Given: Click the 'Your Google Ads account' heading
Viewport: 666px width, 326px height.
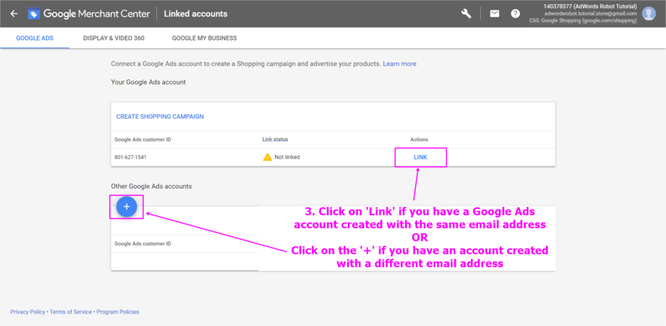Looking at the screenshot, I should tap(148, 82).
